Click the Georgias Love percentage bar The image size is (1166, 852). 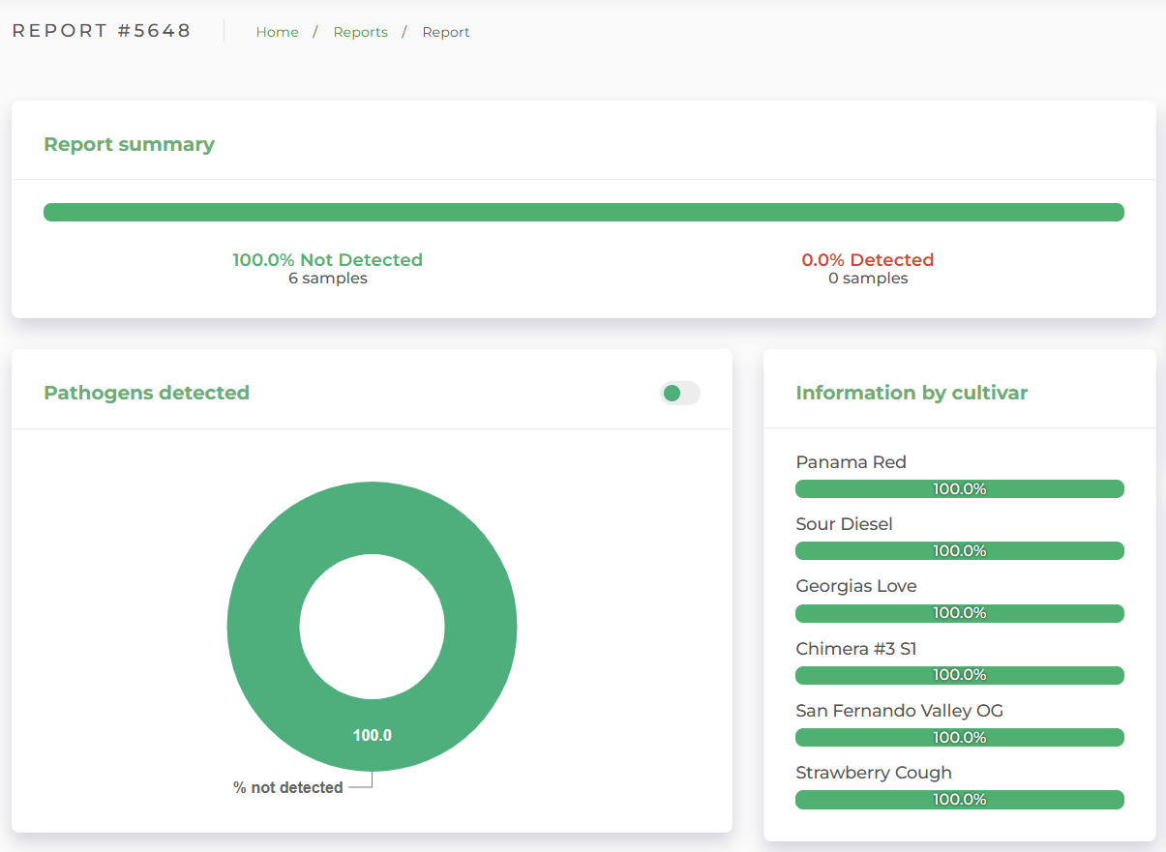click(959, 613)
